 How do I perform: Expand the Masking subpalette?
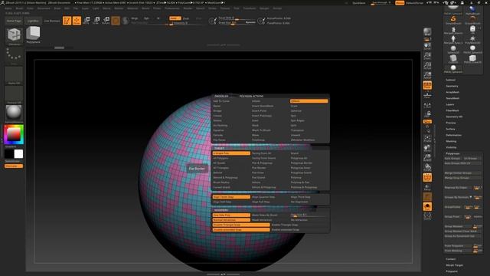pyautogui.click(x=451, y=141)
